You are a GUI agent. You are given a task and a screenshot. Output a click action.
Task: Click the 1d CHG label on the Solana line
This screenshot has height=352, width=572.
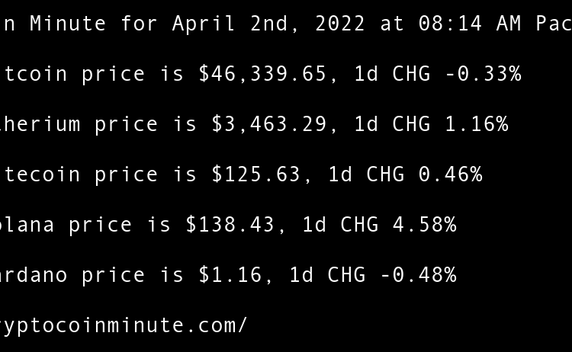(x=340, y=225)
